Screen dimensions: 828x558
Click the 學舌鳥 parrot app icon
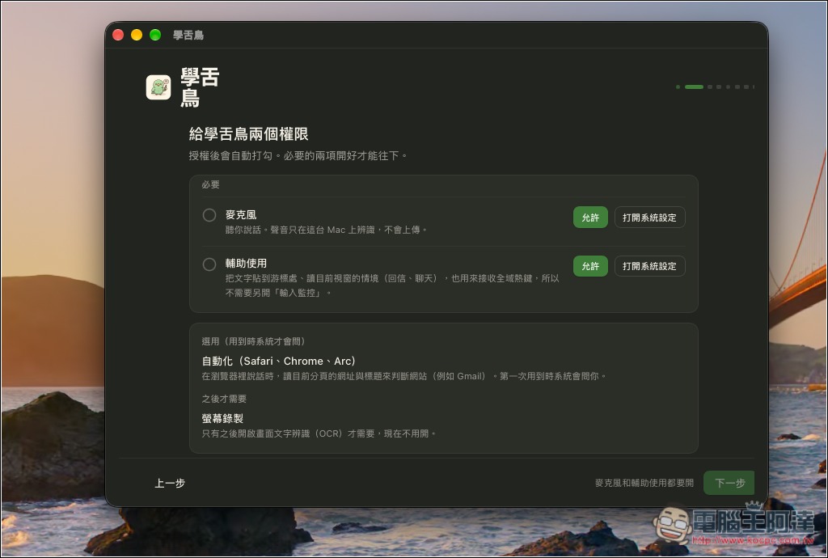point(158,87)
